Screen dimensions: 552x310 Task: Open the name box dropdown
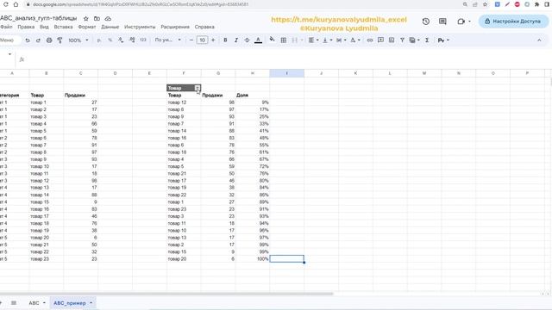point(9,54)
